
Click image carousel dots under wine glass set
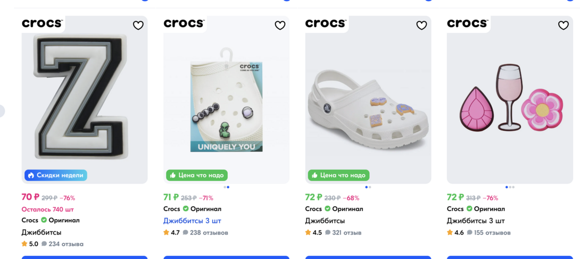[510, 187]
